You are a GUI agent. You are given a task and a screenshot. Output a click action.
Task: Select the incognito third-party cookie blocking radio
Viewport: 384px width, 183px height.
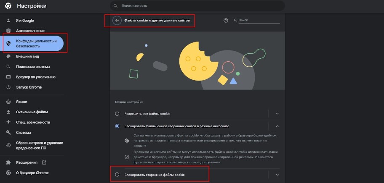[x=117, y=126]
